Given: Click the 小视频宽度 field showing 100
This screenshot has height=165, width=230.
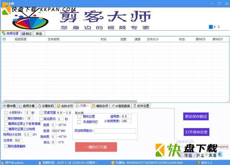Looking at the screenshot, I should (127, 121).
